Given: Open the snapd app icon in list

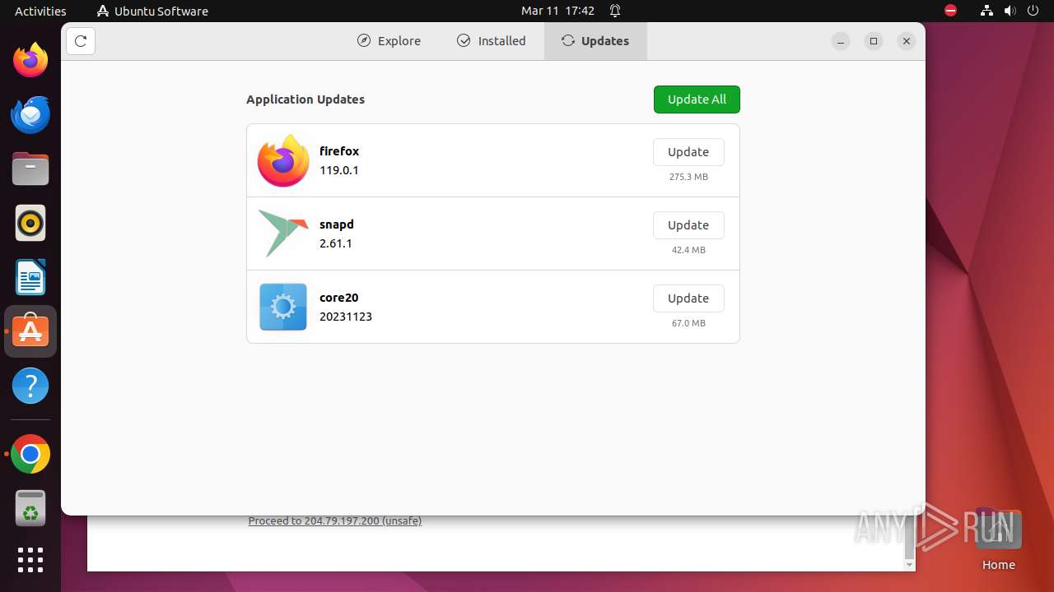Looking at the screenshot, I should click(x=283, y=234).
